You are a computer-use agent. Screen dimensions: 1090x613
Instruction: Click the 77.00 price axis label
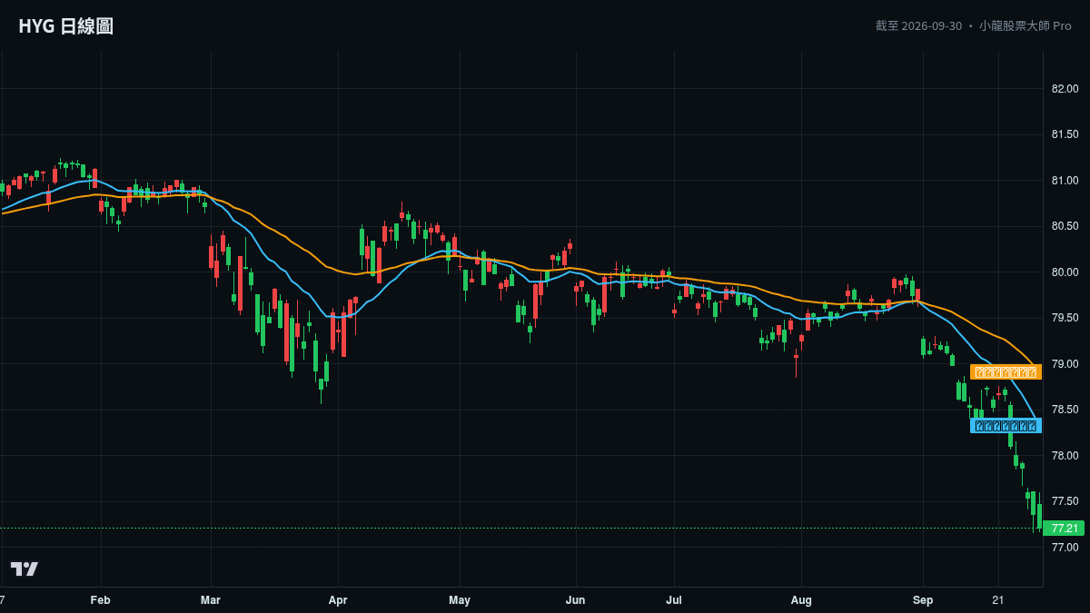[1065, 548]
